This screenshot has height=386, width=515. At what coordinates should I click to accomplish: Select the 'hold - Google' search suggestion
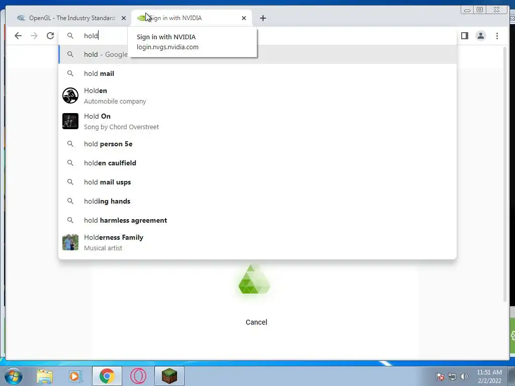[257, 54]
